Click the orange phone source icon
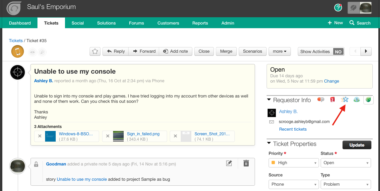This screenshot has width=380, height=191. coord(18,51)
